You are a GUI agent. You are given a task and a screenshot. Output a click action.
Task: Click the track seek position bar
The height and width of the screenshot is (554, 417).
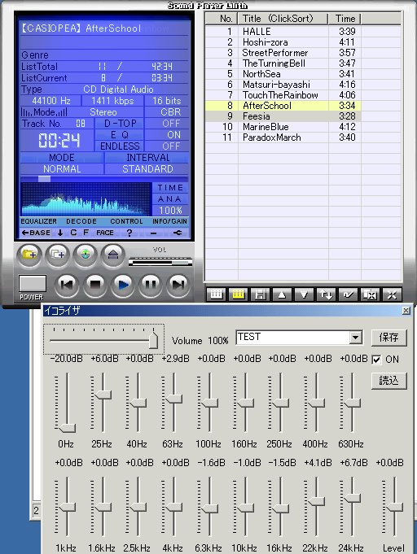tap(104, 179)
